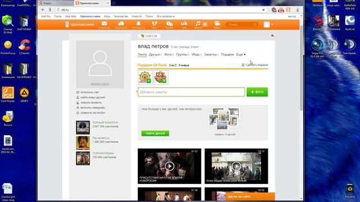Open the ПОЛНЫЙ ХОХОТАЧ group thumbnail
The height and width of the screenshot is (202, 360).
click(83, 127)
